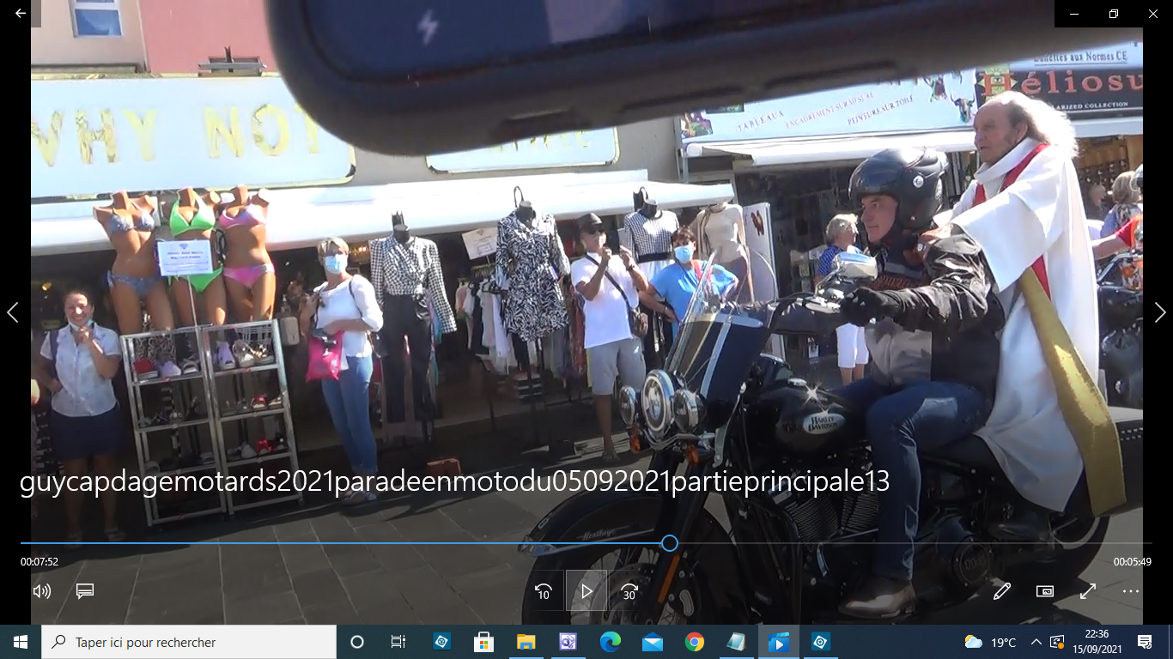Open Cortana from the taskbar circle
Screen dimensions: 1173x659
[x=357, y=642]
